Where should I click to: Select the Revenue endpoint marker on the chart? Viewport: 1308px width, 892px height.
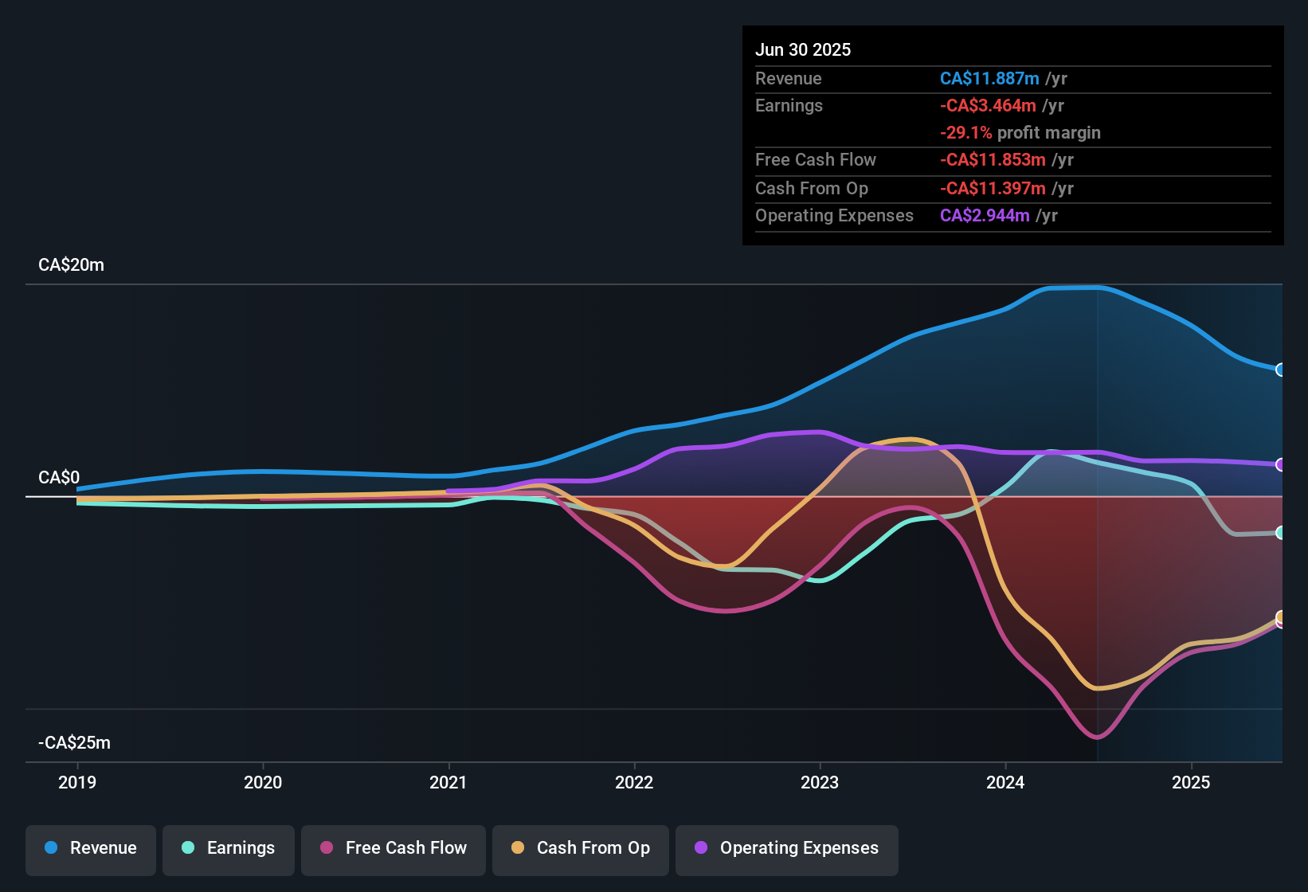pyautogui.click(x=1281, y=370)
